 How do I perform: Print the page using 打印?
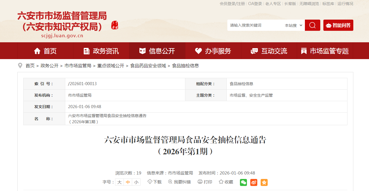click(x=205, y=182)
